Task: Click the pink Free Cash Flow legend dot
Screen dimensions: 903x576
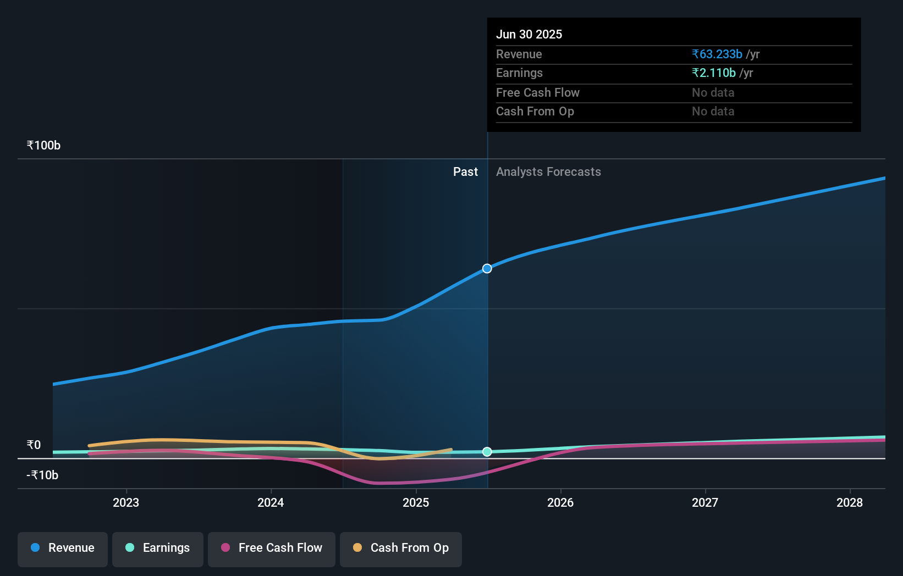Action: 225,547
